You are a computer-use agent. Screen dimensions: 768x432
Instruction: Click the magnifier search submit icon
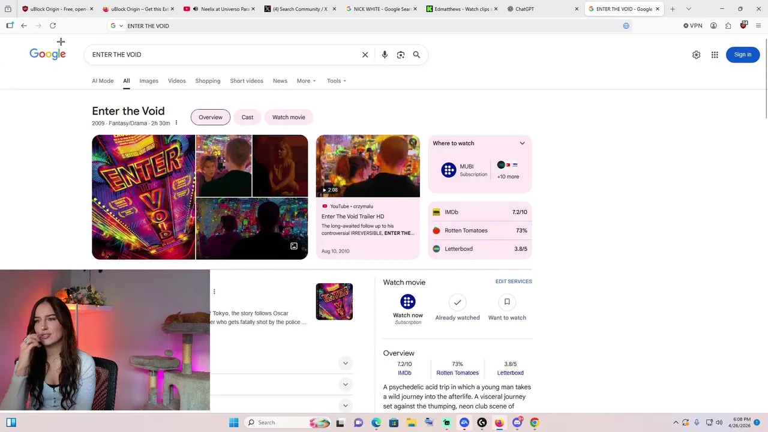[416, 55]
